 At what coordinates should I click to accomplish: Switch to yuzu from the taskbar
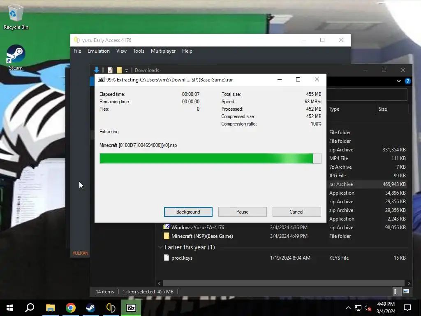(x=111, y=308)
